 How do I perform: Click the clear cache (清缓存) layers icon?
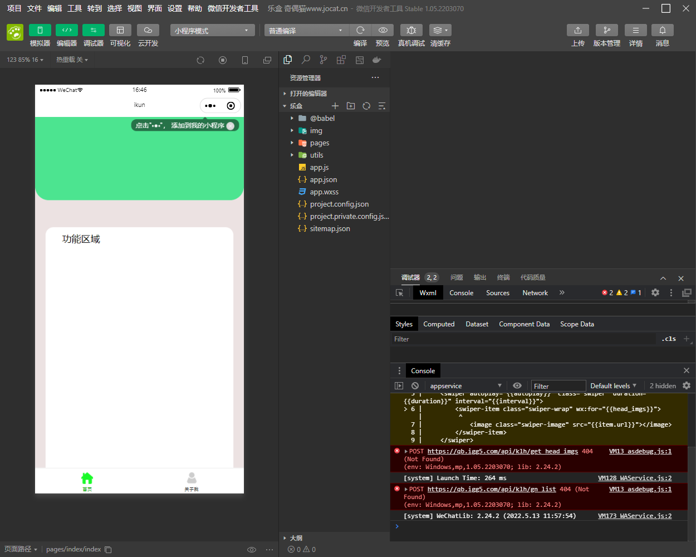point(440,30)
